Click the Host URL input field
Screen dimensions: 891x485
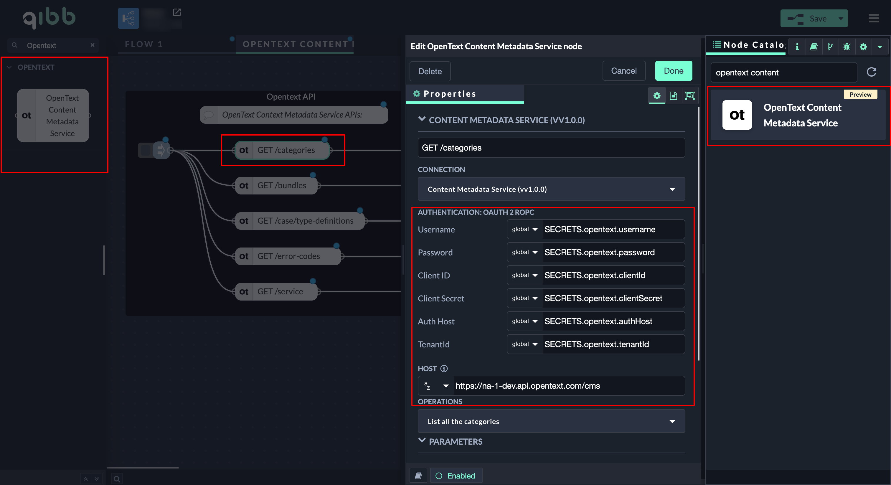click(x=567, y=386)
